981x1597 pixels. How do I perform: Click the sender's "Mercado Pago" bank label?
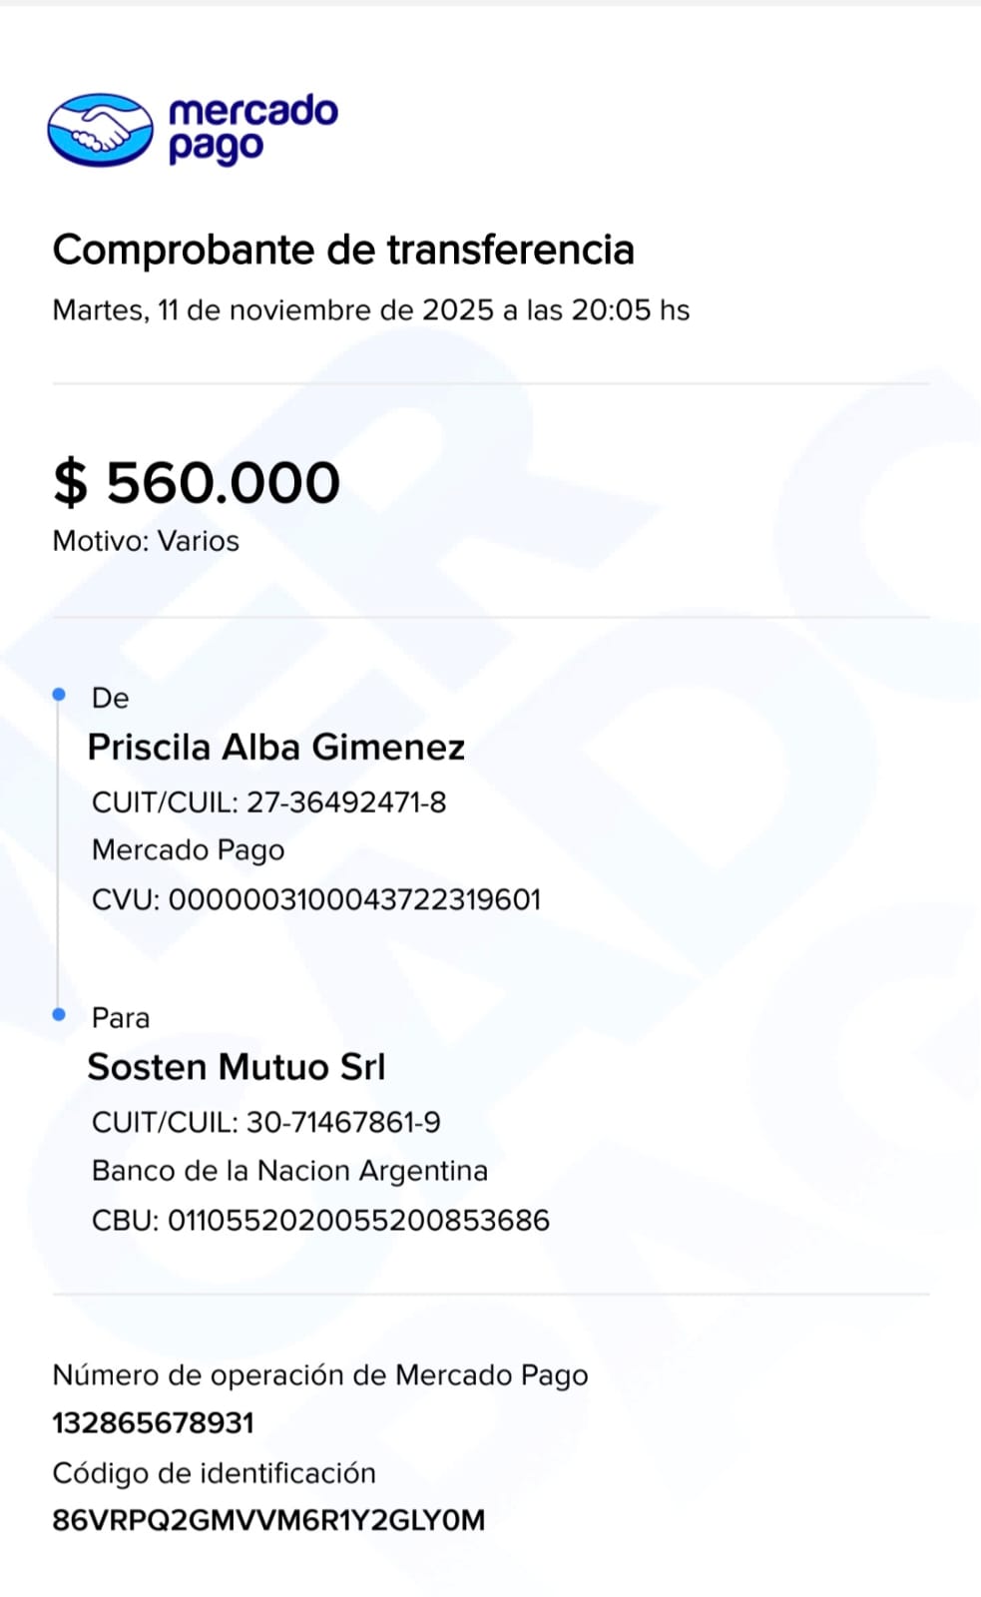(x=188, y=850)
